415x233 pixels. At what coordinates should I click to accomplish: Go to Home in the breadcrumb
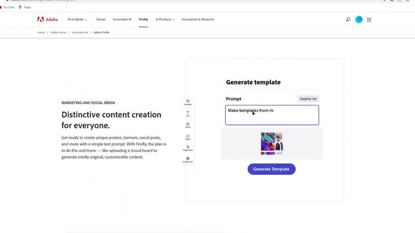click(41, 32)
